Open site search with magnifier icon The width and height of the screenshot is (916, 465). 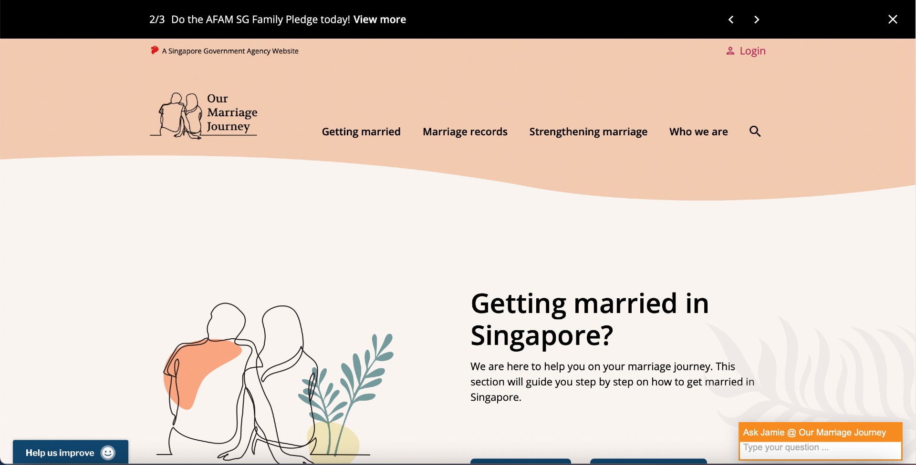(755, 131)
